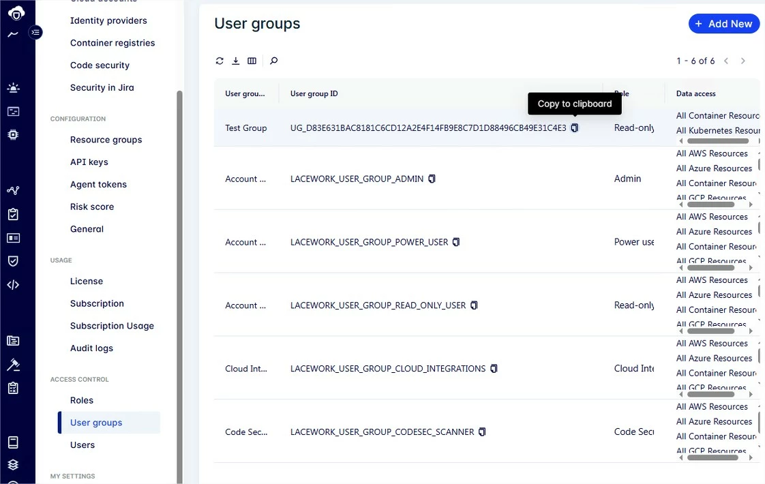Open the alerts siren icon
Image resolution: width=765 pixels, height=484 pixels.
tap(13, 88)
